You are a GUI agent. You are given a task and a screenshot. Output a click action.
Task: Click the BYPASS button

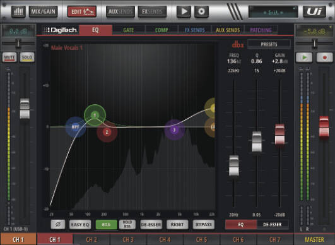[x=204, y=224]
